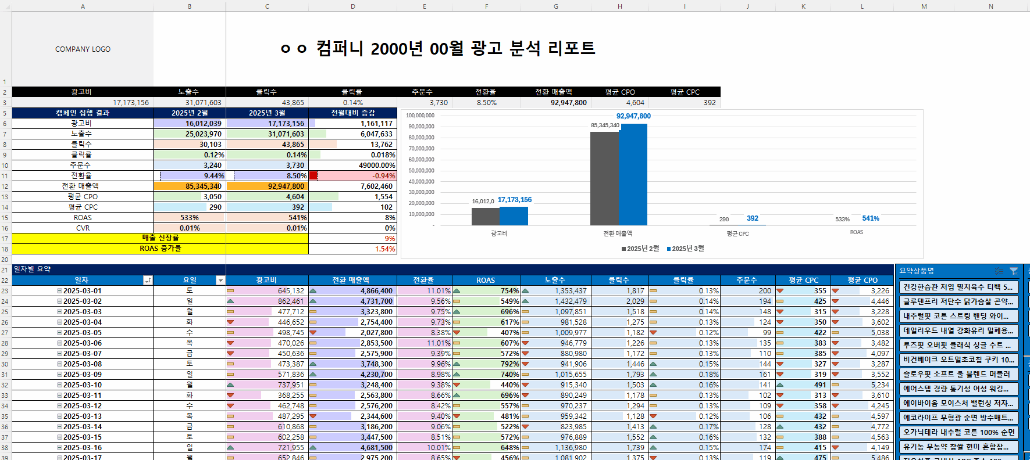
Task: Click the blue 광고비 chart bar labeled 17,173,156
Action: click(x=514, y=216)
